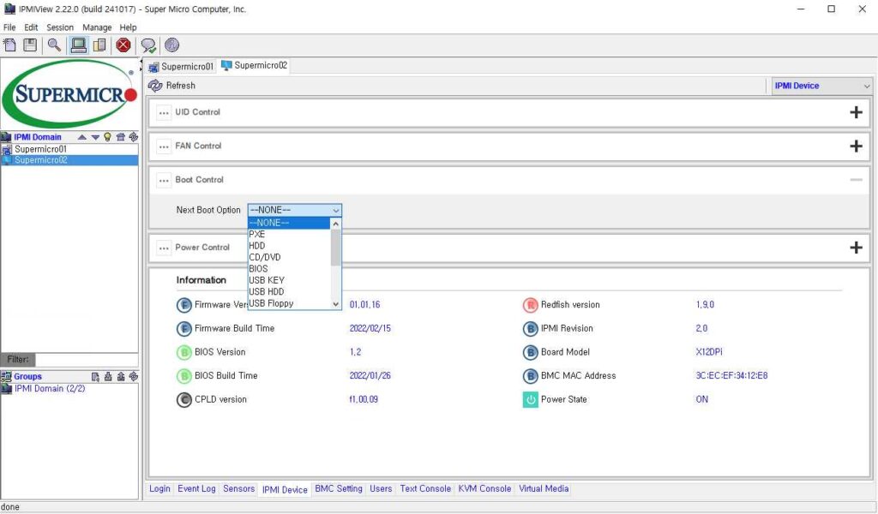Image resolution: width=878 pixels, height=514 pixels.
Task: Click the round info toolbar icon
Action: [x=171, y=45]
